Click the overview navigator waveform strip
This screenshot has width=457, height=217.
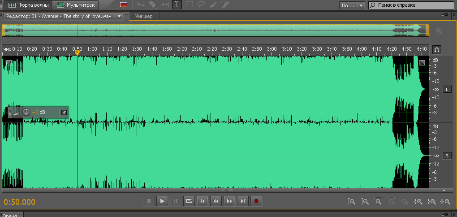216,30
